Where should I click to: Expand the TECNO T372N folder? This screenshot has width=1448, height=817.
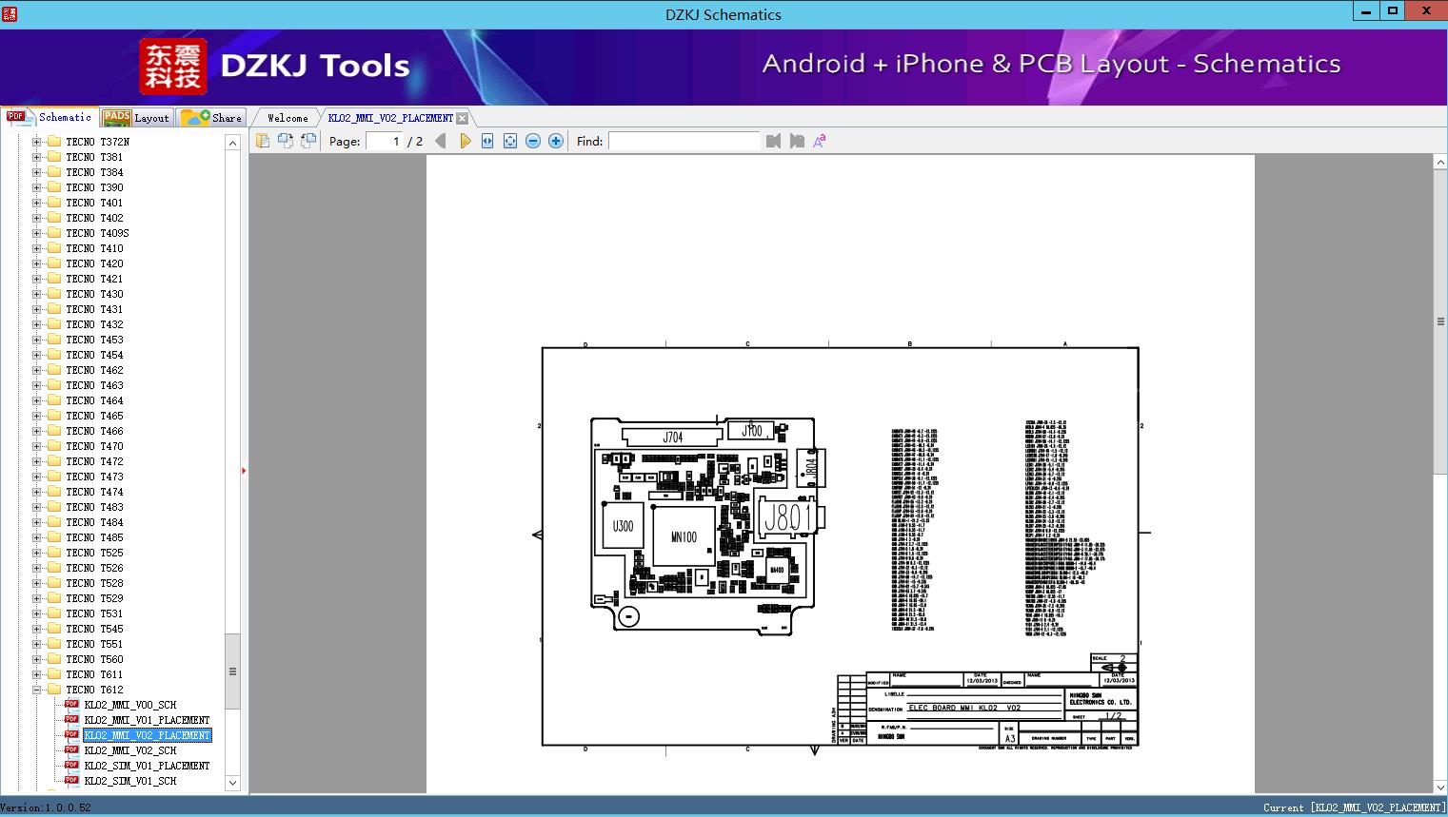tap(37, 142)
